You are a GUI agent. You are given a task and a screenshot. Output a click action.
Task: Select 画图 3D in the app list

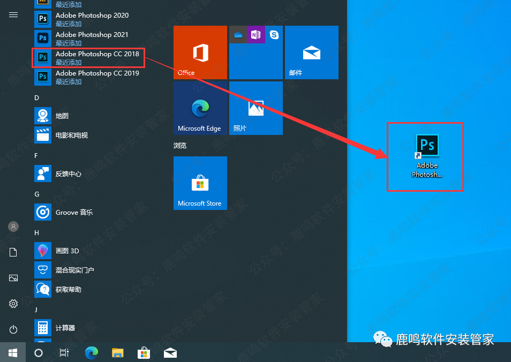coord(67,251)
